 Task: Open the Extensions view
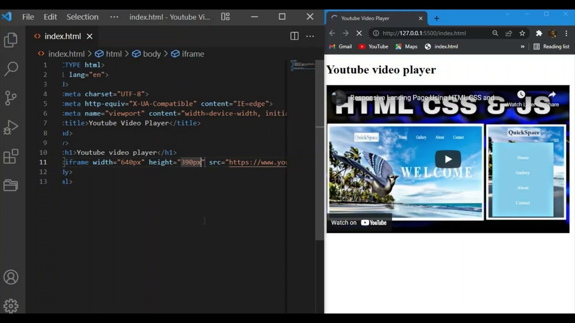(x=10, y=156)
